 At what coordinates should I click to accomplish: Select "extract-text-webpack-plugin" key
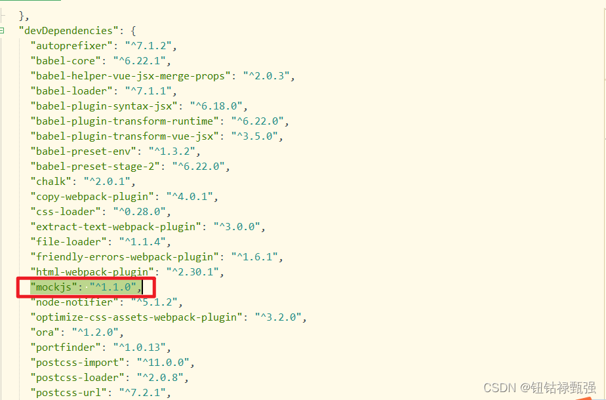(x=115, y=227)
